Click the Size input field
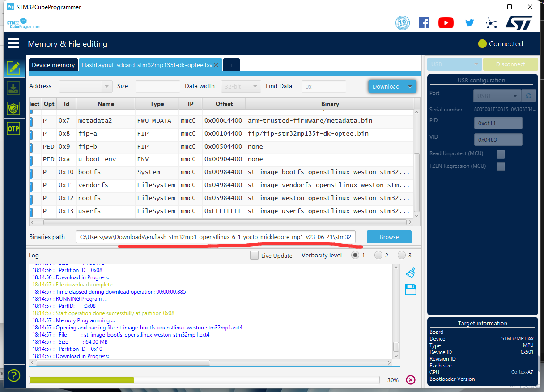The width and height of the screenshot is (544, 392). point(157,86)
